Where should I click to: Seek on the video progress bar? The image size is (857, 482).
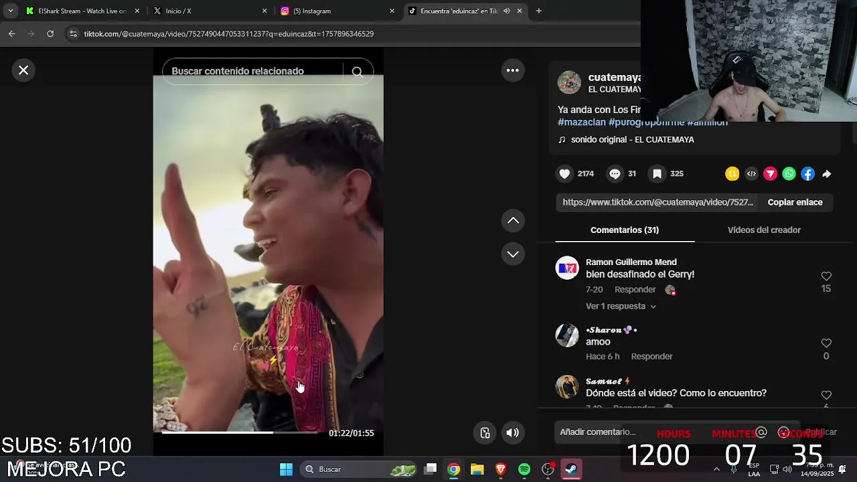(240, 432)
